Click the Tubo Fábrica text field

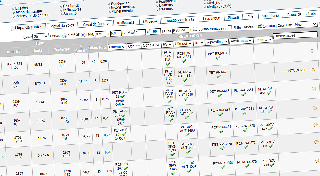[180, 30]
